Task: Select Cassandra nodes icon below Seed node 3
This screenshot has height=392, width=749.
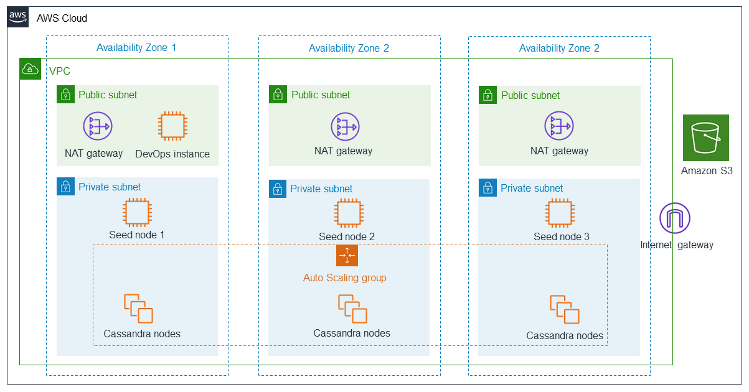Action: pos(565,310)
